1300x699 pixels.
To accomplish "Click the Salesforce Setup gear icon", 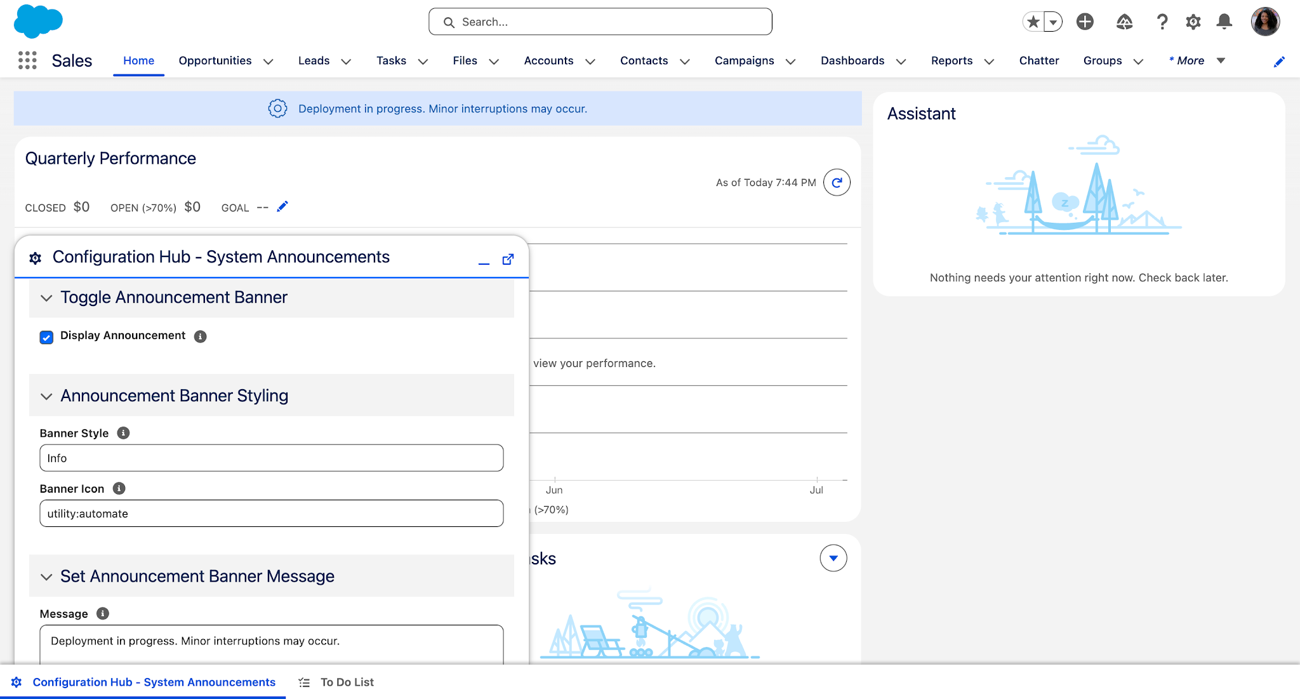I will pyautogui.click(x=1193, y=21).
